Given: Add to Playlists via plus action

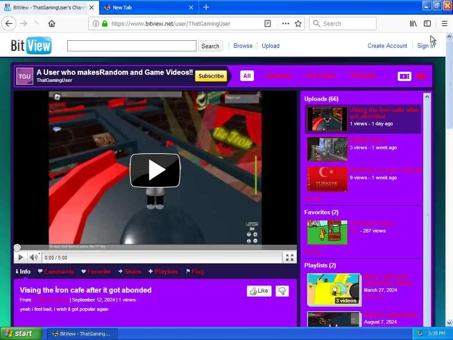Looking at the screenshot, I should [163, 271].
